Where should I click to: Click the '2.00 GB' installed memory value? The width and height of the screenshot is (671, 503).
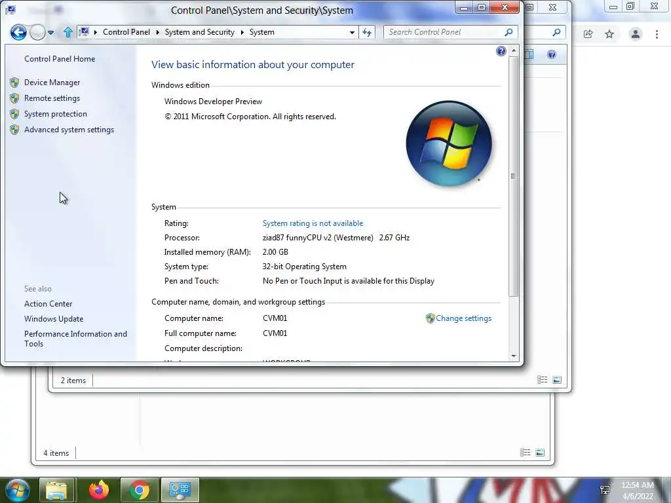(x=275, y=252)
